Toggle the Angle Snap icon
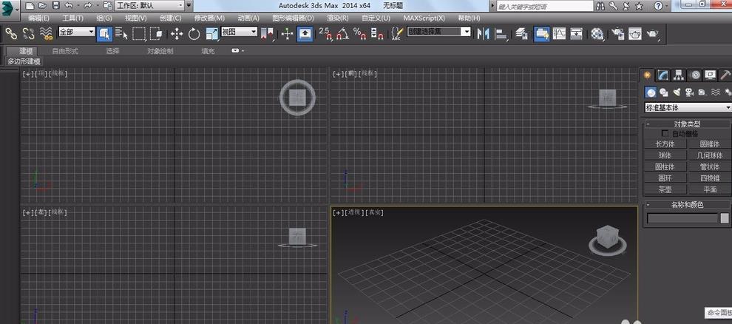Viewport: 732px width, 324px height. coord(342,33)
